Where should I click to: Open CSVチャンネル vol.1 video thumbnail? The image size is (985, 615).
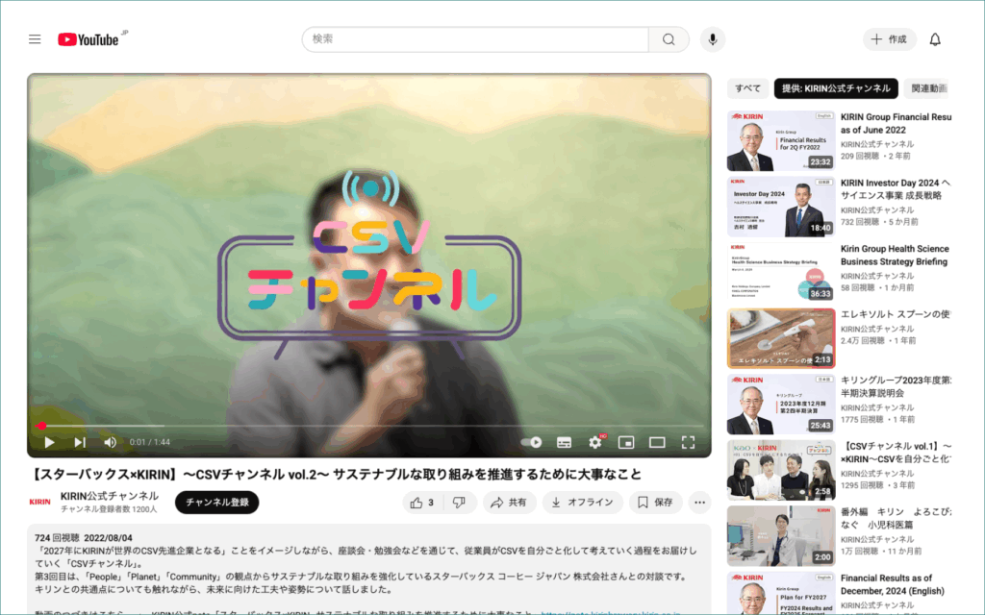781,471
